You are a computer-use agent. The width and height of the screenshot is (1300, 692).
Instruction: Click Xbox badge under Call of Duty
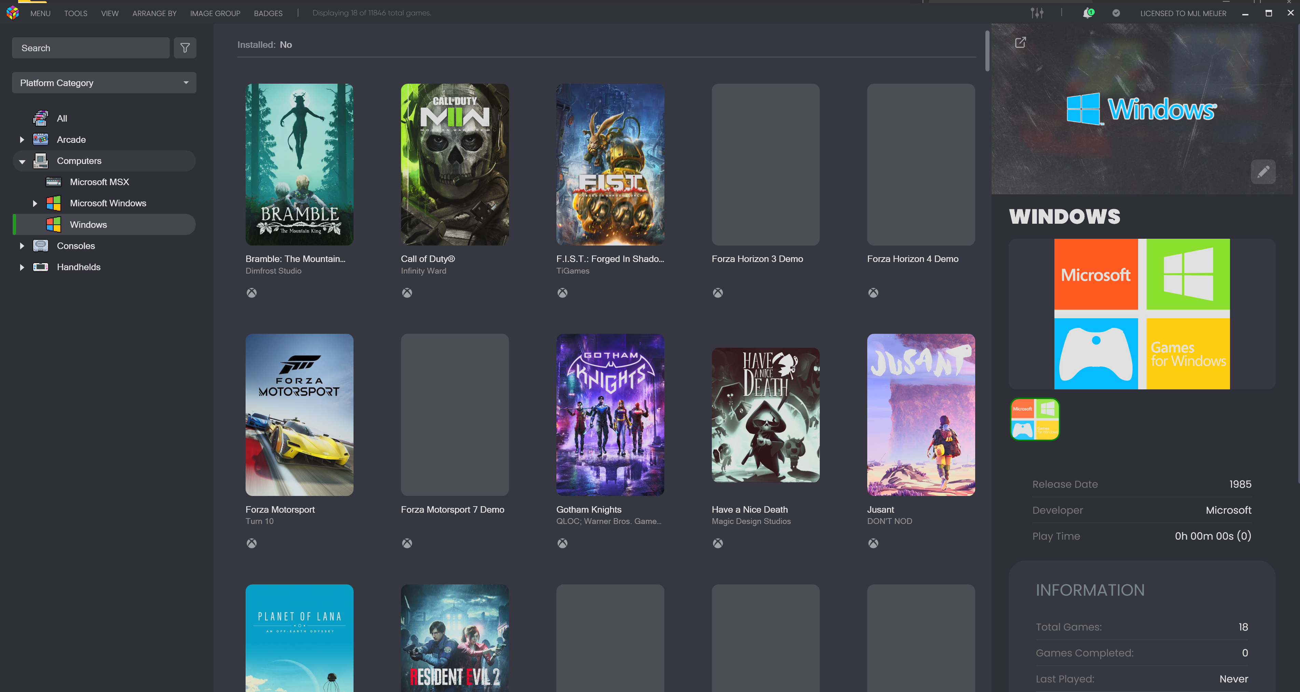point(407,293)
